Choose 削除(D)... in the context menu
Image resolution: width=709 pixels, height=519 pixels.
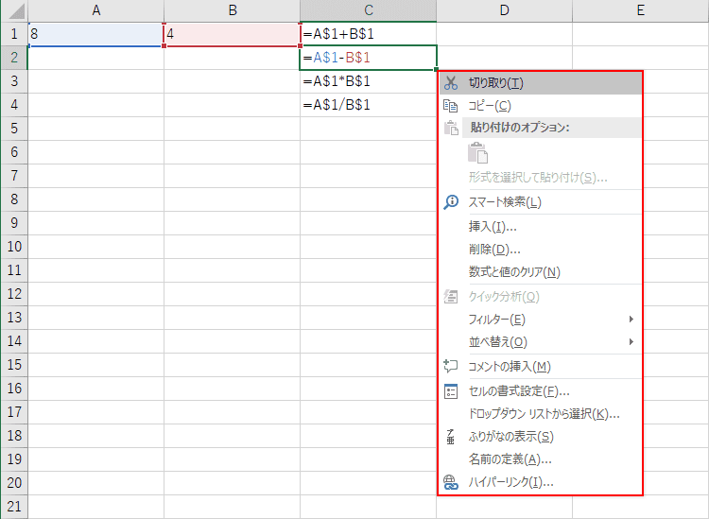click(x=541, y=250)
